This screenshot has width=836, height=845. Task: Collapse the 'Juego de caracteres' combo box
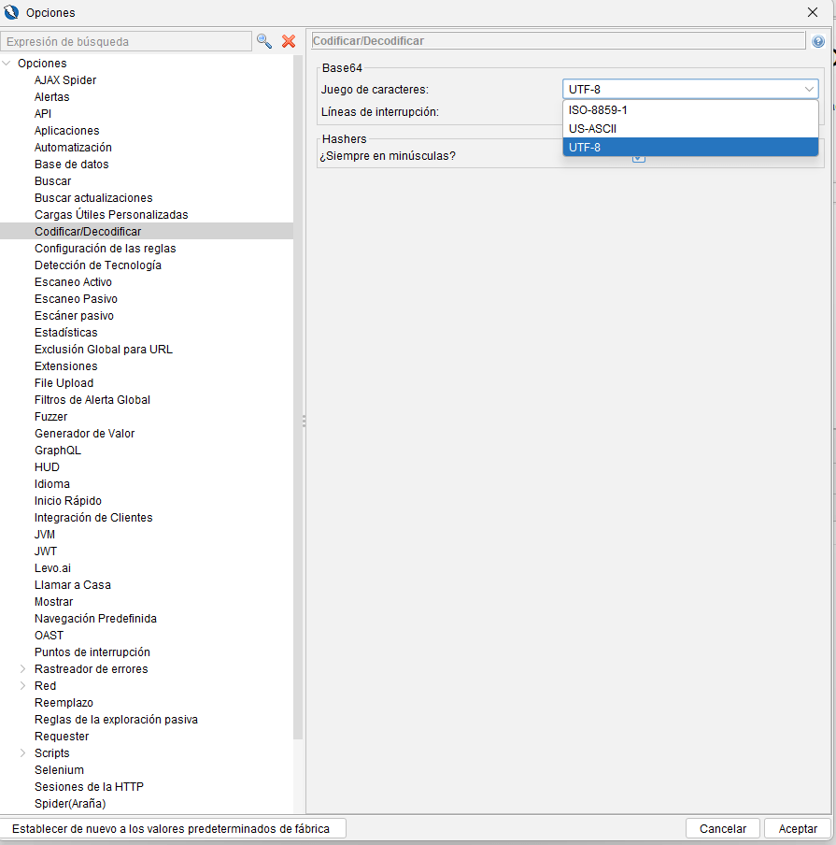click(808, 90)
